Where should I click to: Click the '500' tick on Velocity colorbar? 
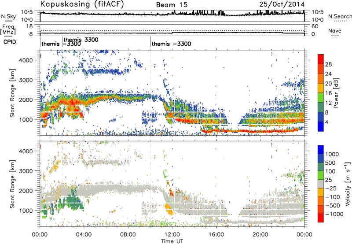pyautogui.click(x=330, y=163)
